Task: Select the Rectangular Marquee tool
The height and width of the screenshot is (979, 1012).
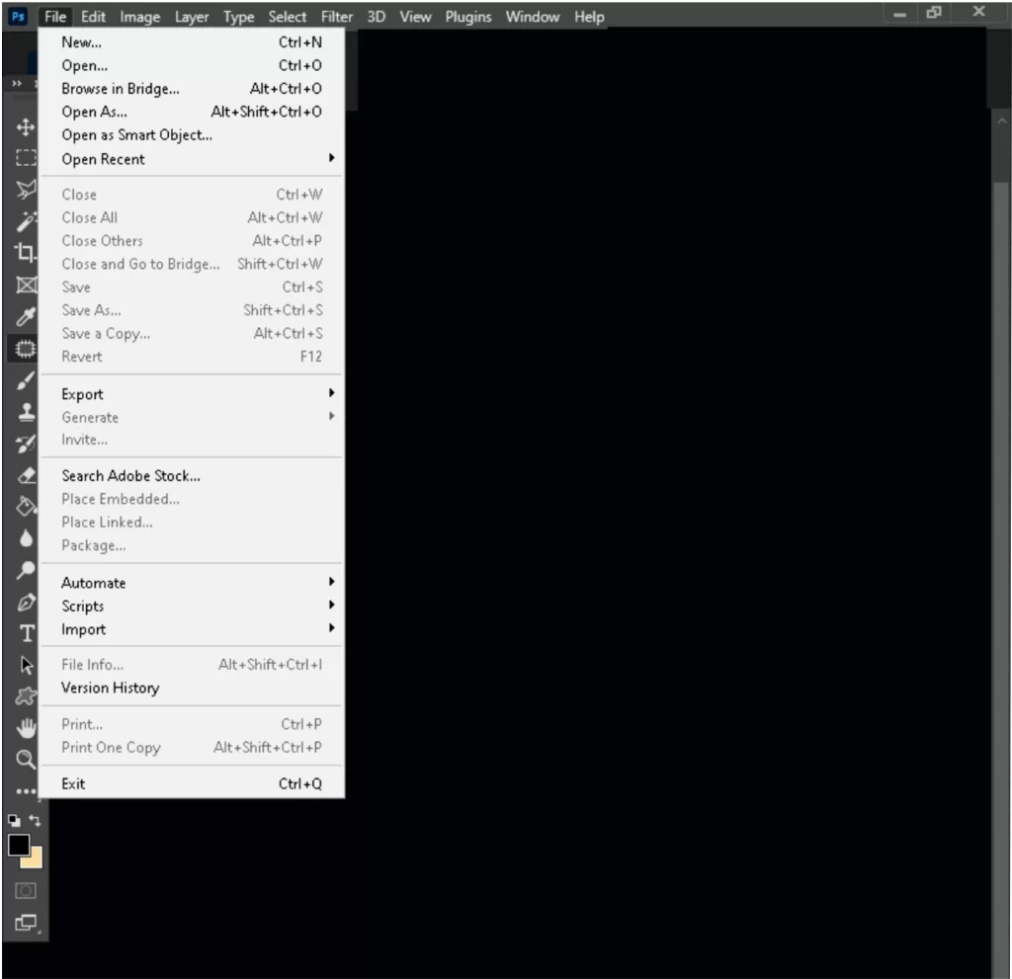Action: coord(25,157)
